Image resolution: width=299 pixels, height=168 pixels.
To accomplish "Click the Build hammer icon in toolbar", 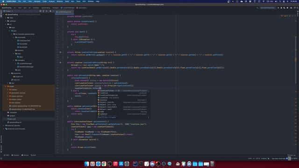I will pos(257,8).
